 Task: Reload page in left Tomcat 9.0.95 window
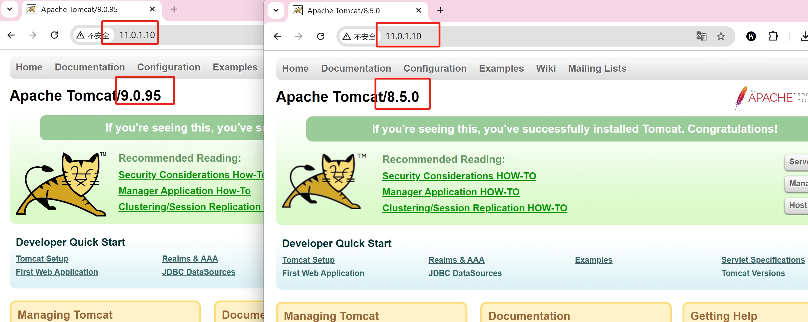click(x=55, y=35)
